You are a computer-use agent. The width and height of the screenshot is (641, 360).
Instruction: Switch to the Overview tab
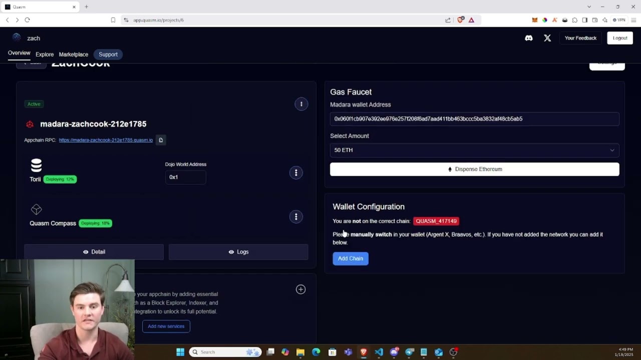point(19,53)
